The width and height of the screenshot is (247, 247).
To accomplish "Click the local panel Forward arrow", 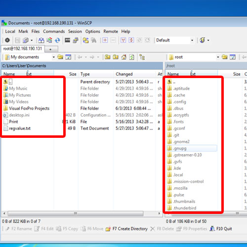I will (92, 57).
